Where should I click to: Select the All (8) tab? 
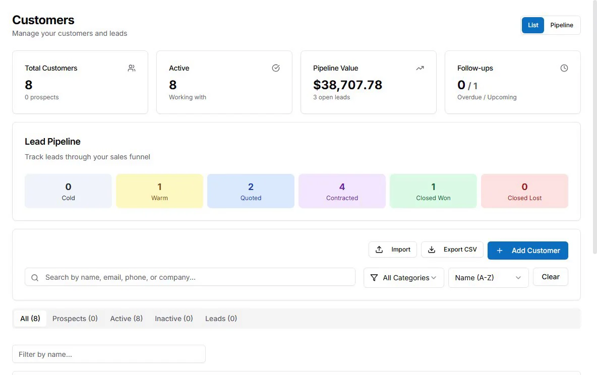click(x=30, y=319)
